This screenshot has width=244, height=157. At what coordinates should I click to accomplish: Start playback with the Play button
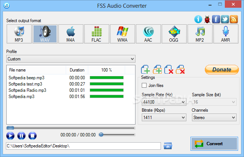click(10, 136)
